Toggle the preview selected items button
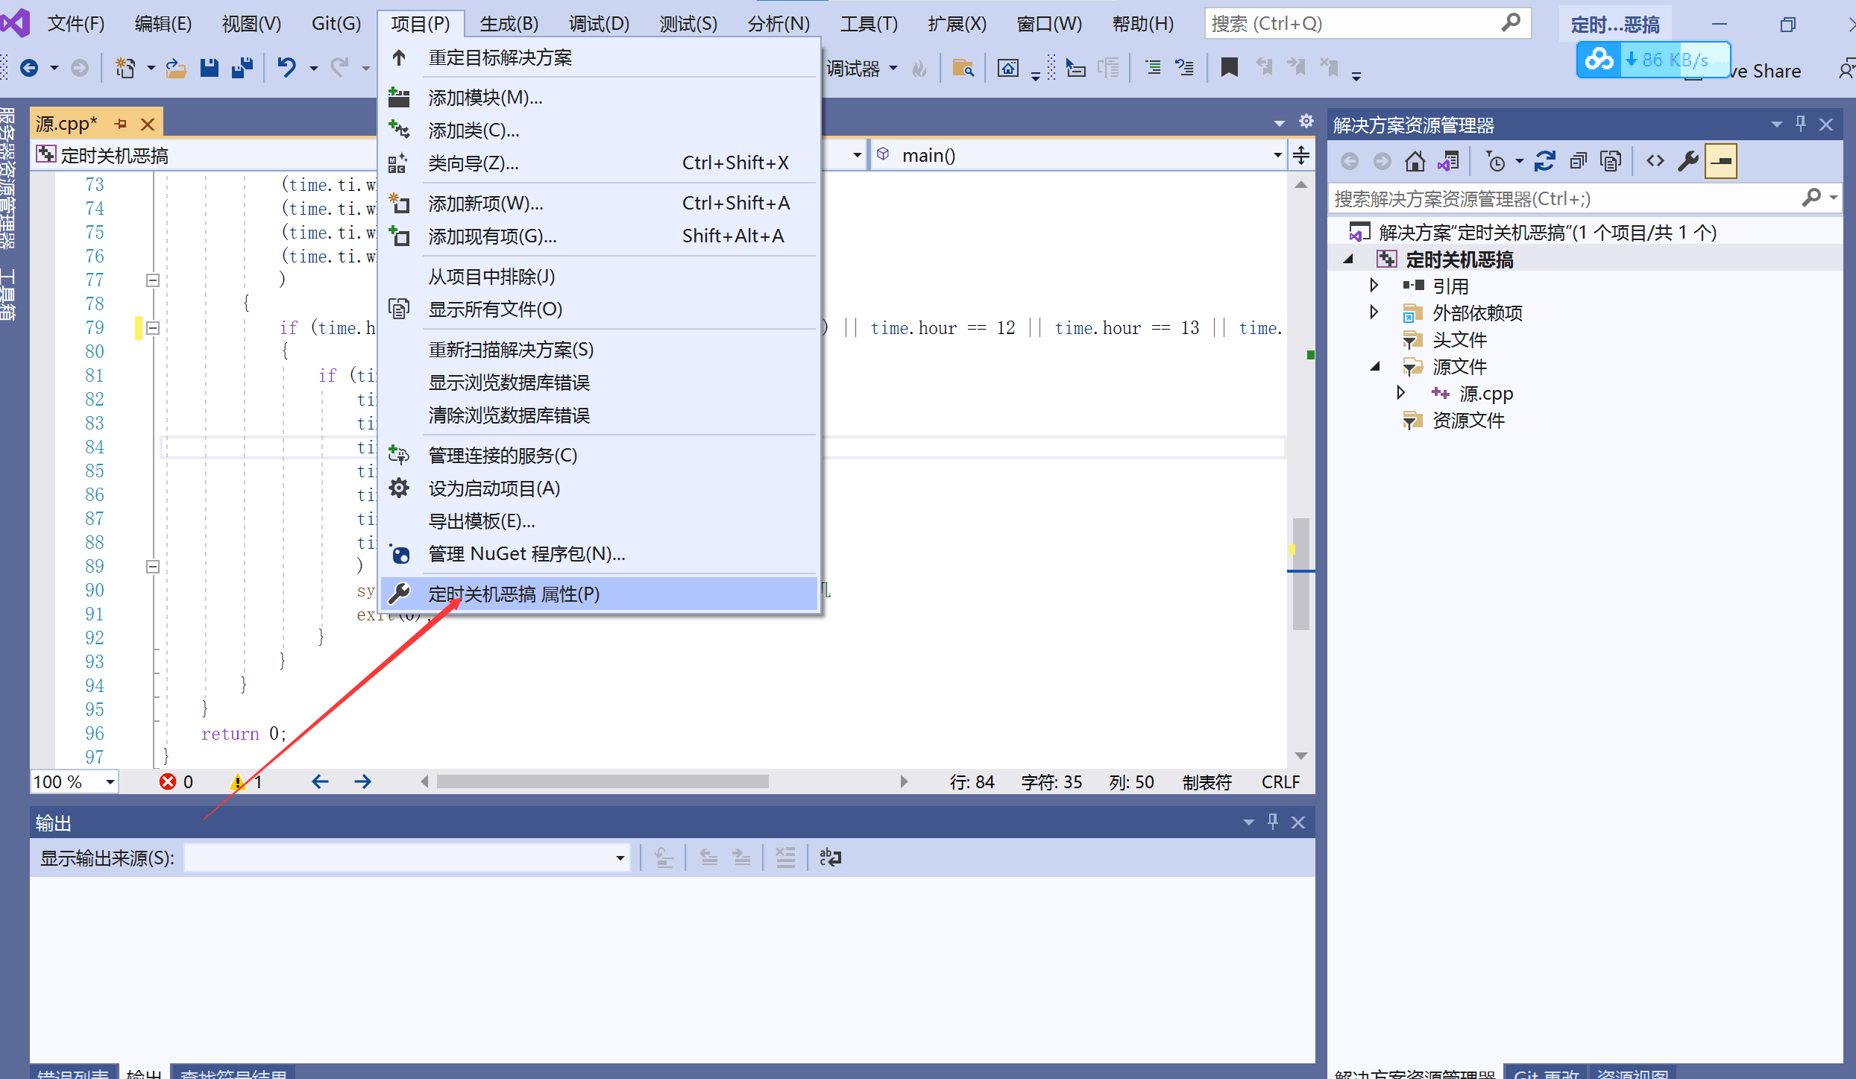Image resolution: width=1856 pixels, height=1079 pixels. (x=1721, y=161)
